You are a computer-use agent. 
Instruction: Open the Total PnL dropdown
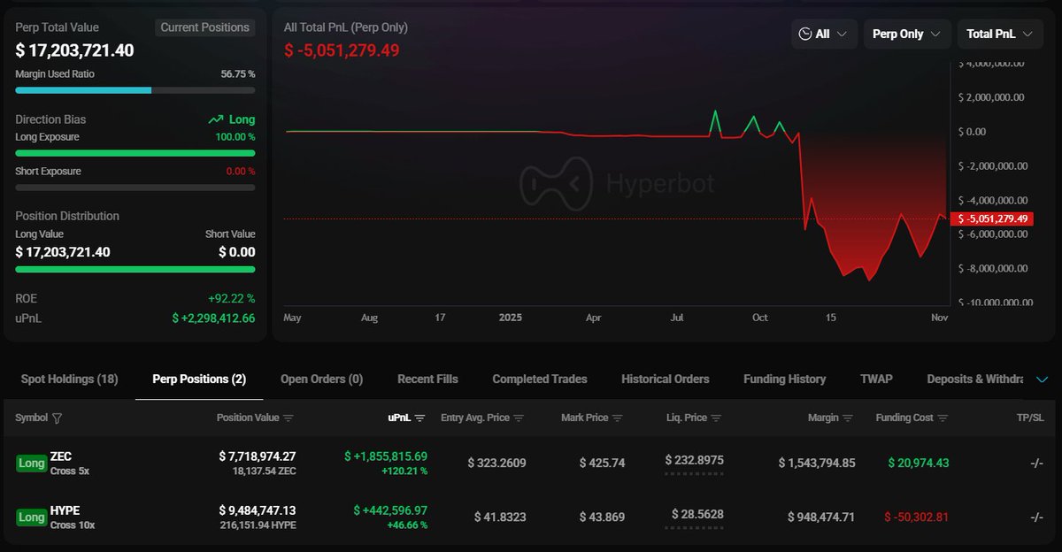click(x=999, y=34)
